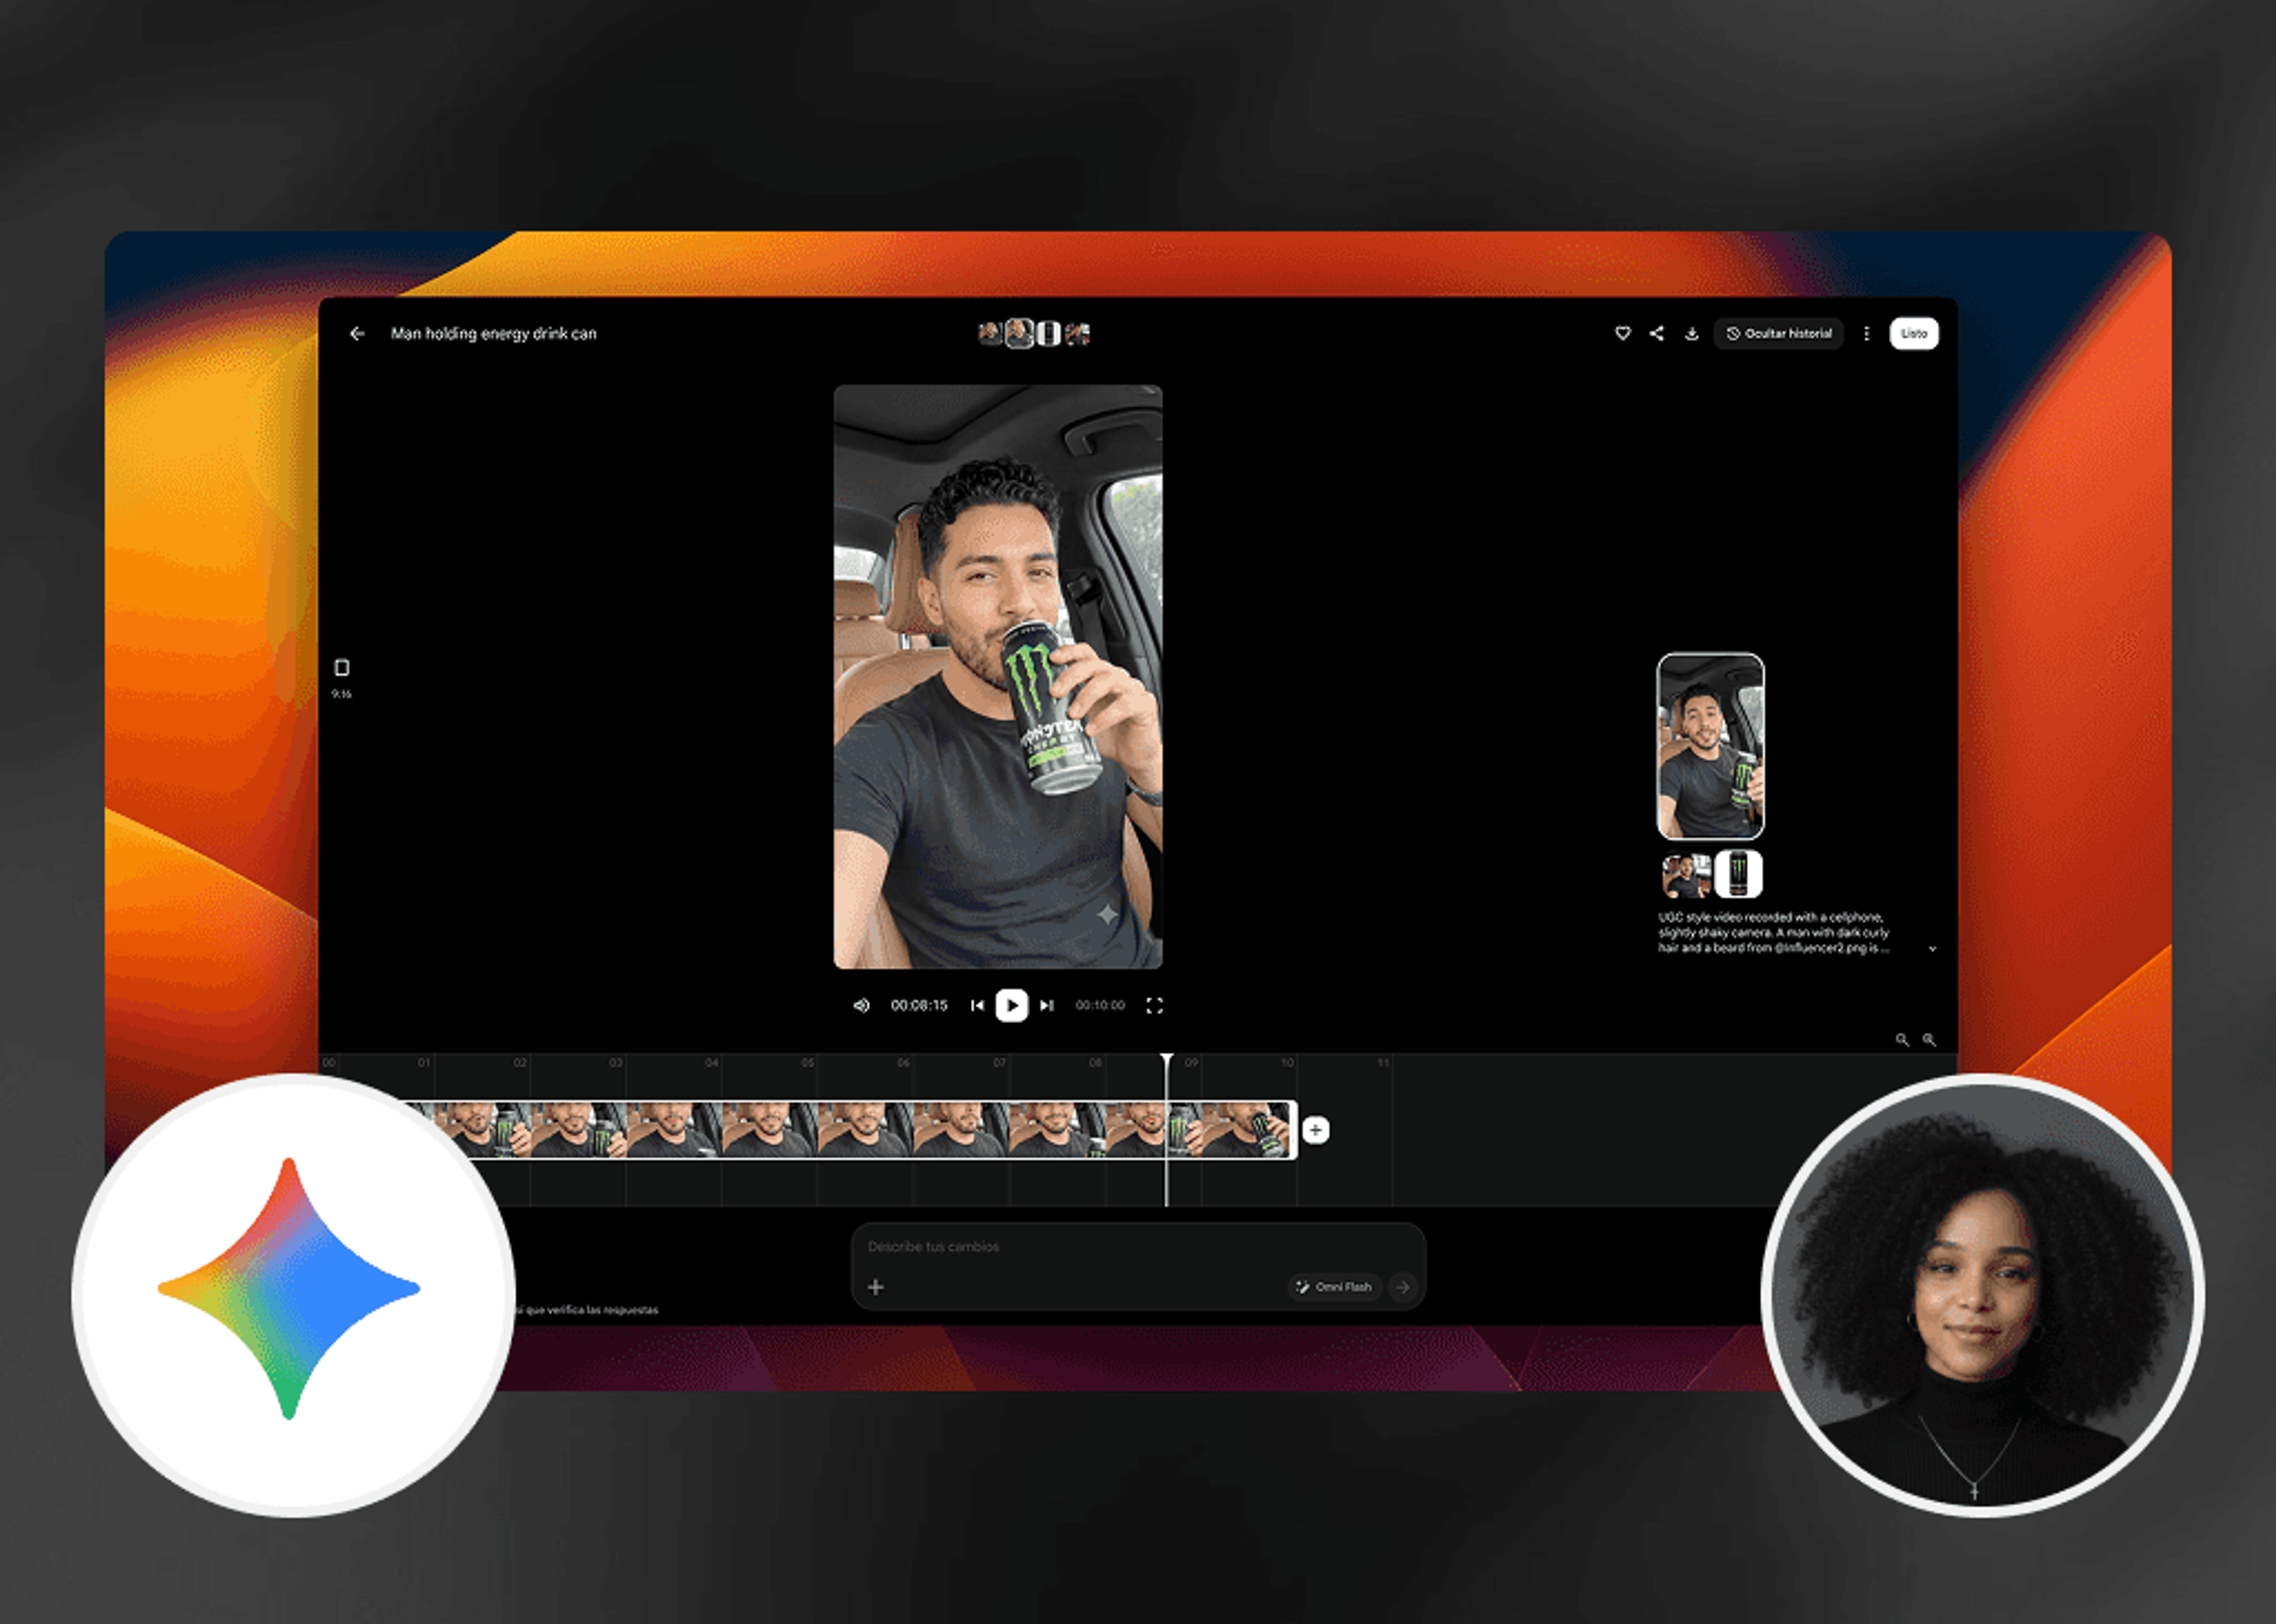
Task: Add a new clip with the timeline plus button
Action: click(1316, 1130)
